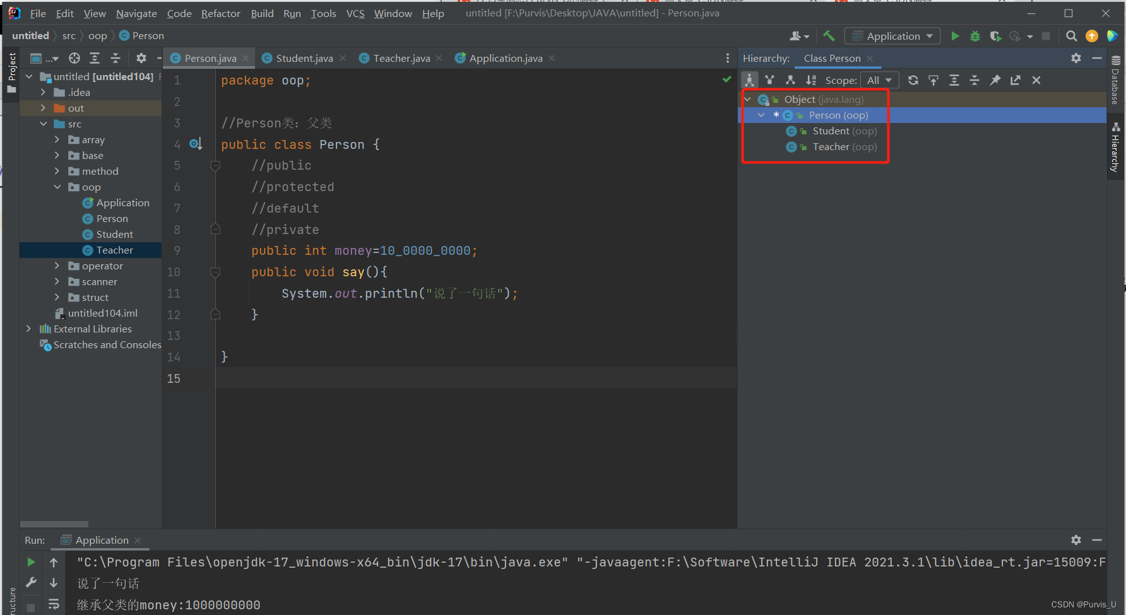Open the Project view selector dropdown

tap(44, 58)
